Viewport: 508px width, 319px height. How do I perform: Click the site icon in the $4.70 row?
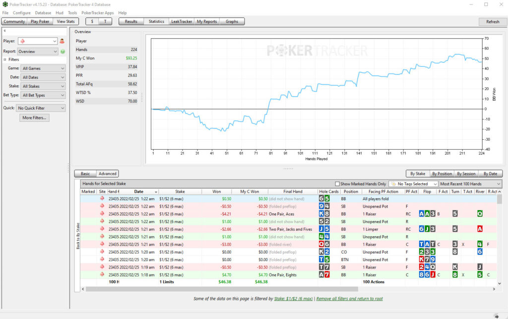pyautogui.click(x=102, y=274)
